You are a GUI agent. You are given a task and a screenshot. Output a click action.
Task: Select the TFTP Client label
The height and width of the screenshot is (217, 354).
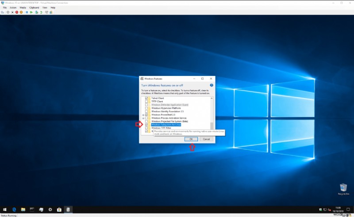pyautogui.click(x=157, y=102)
